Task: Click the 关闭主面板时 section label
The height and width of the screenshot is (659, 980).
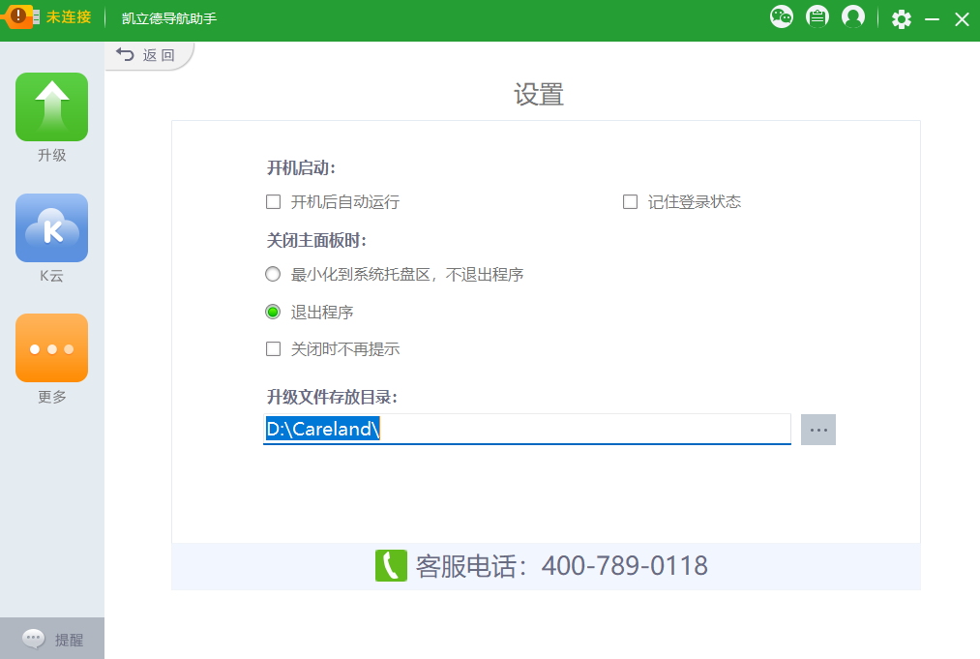Action: click(317, 241)
